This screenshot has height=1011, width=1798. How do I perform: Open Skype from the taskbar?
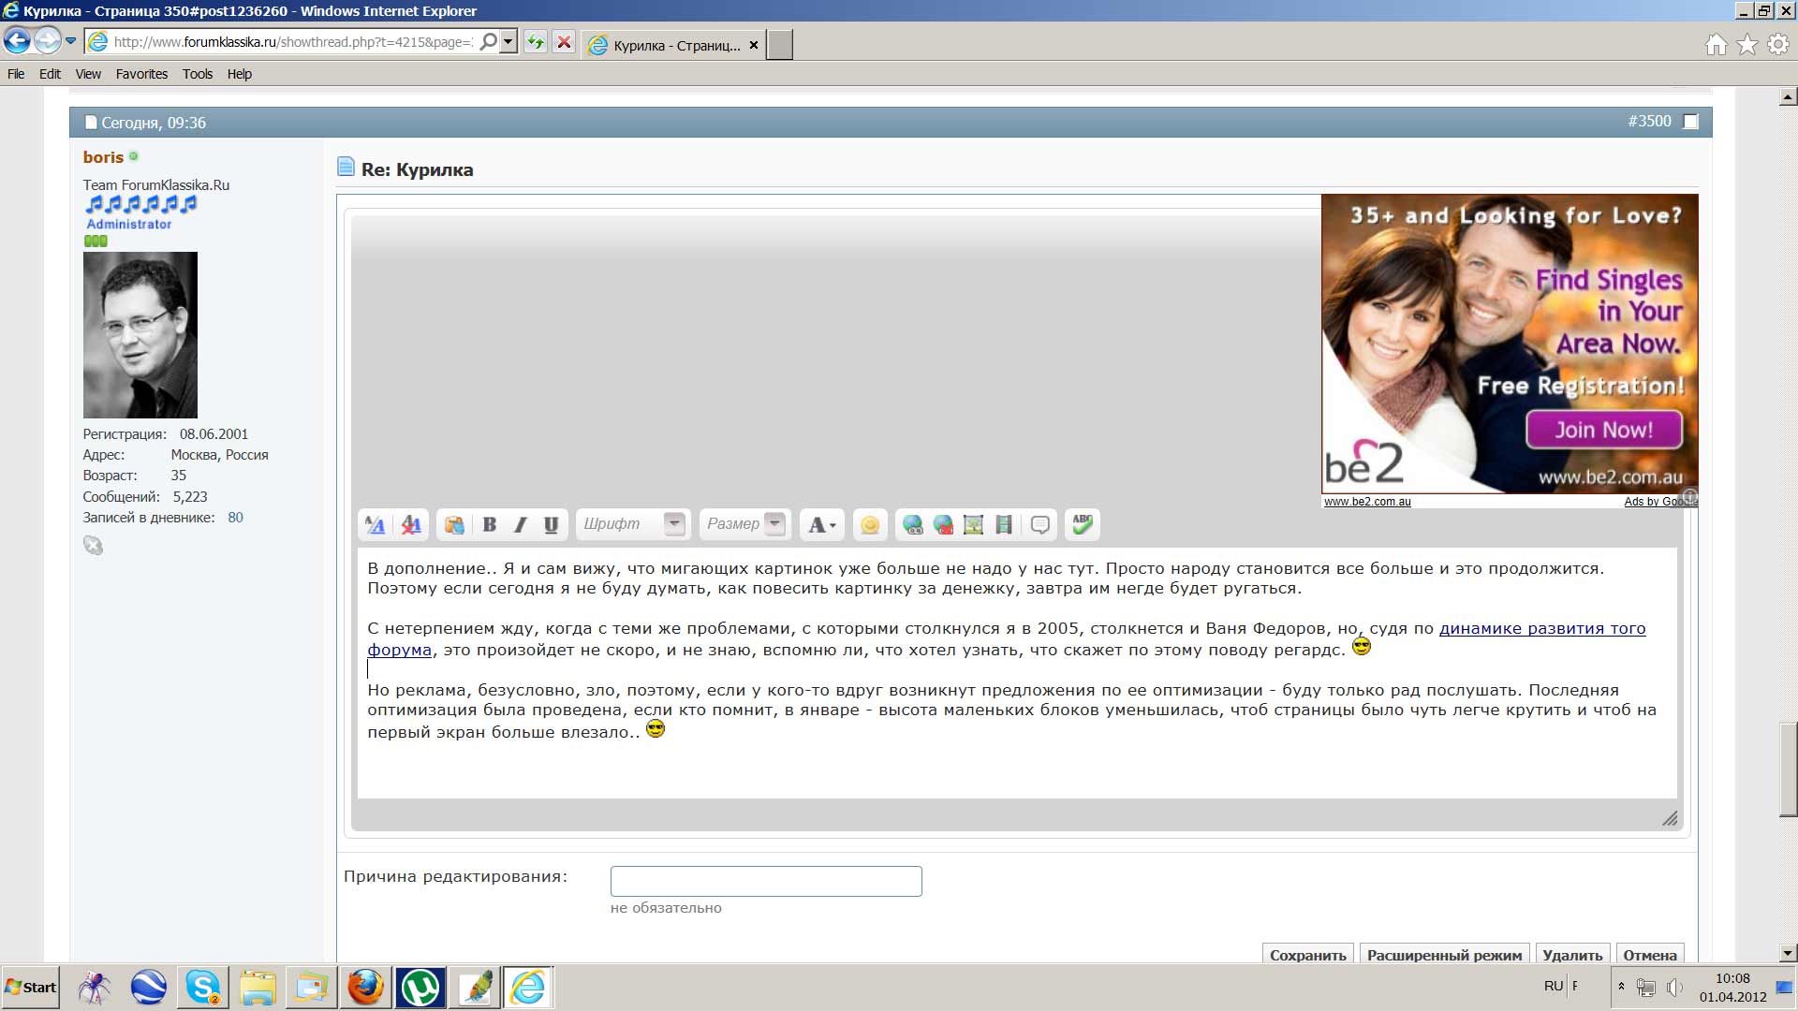click(x=202, y=987)
